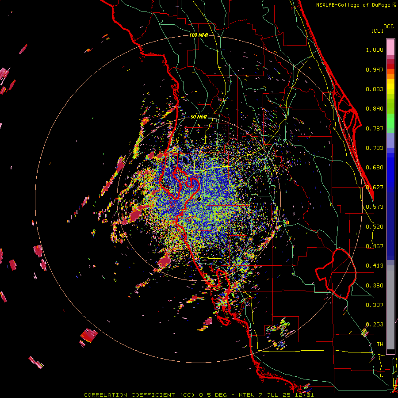Viewport: 398px width, 398px height.
Task: Click the 50 NMI range ring label
Action: 199,117
